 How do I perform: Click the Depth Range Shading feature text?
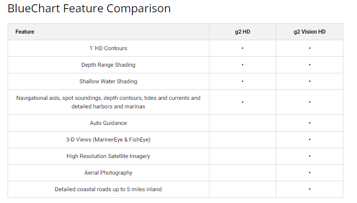(x=108, y=65)
